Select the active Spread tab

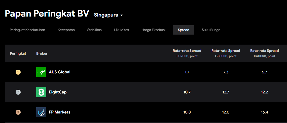184,30
